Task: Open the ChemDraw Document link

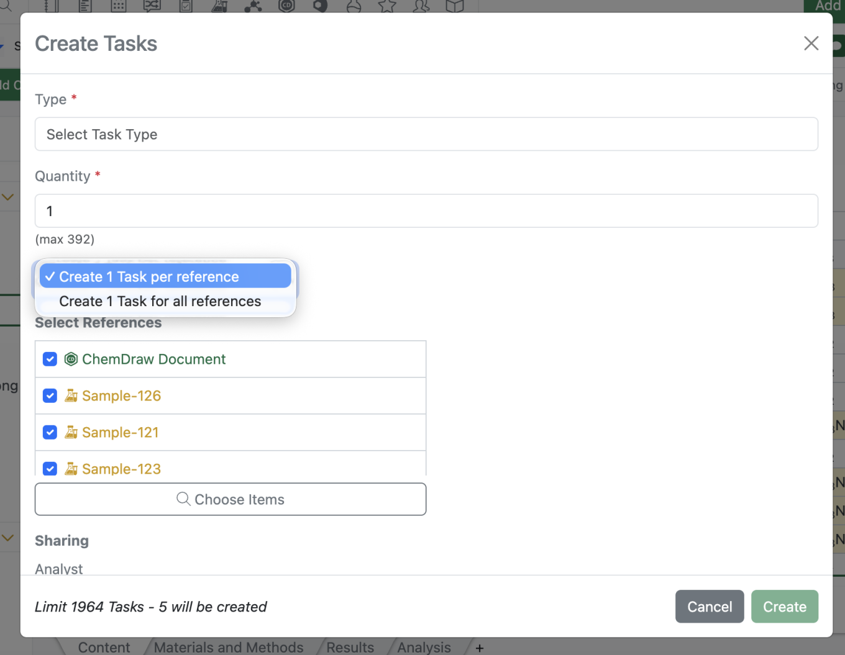Action: [153, 359]
